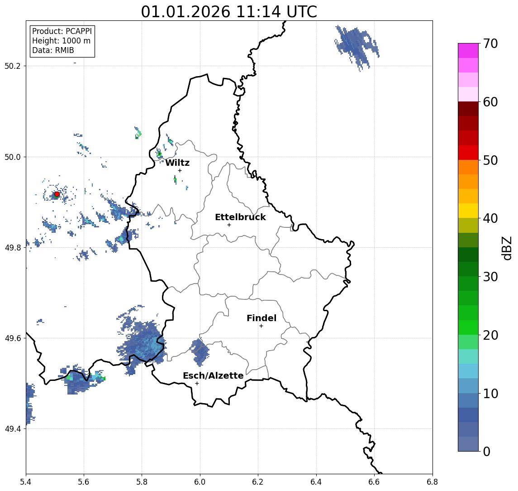The width and height of the screenshot is (518, 491).
Task: Click the plus marker under Ettelbruck
Action: point(229,225)
